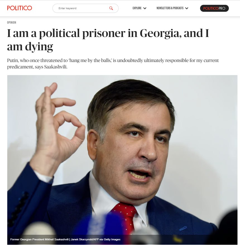This screenshot has width=240, height=247.
Task: Expand the Explore chevron arrow
Action: tap(145, 8)
